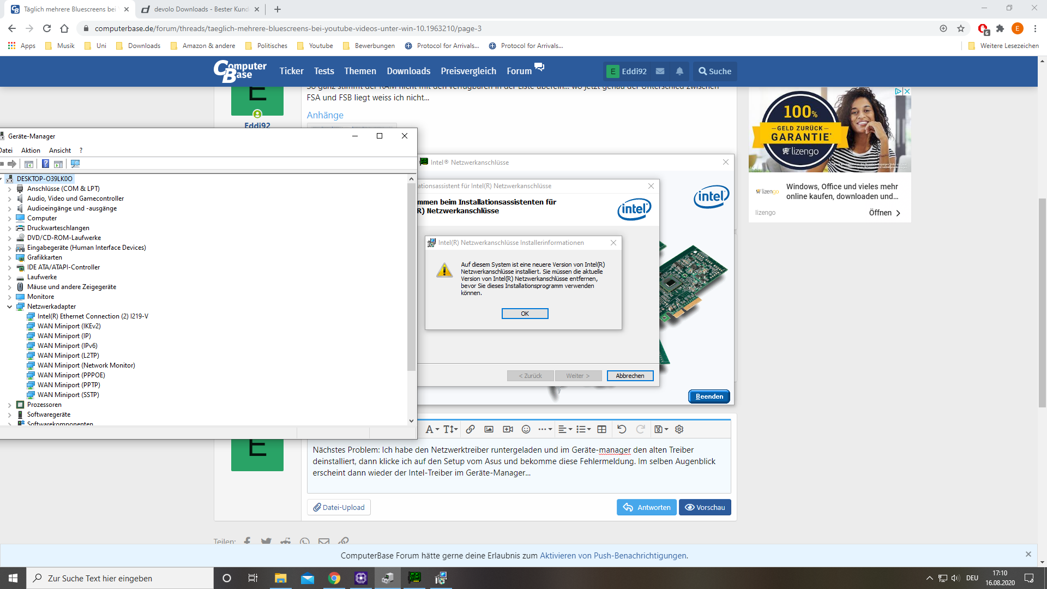1047x589 pixels.
Task: Collapse the Netzwerkadapter tree node
Action: coord(9,307)
